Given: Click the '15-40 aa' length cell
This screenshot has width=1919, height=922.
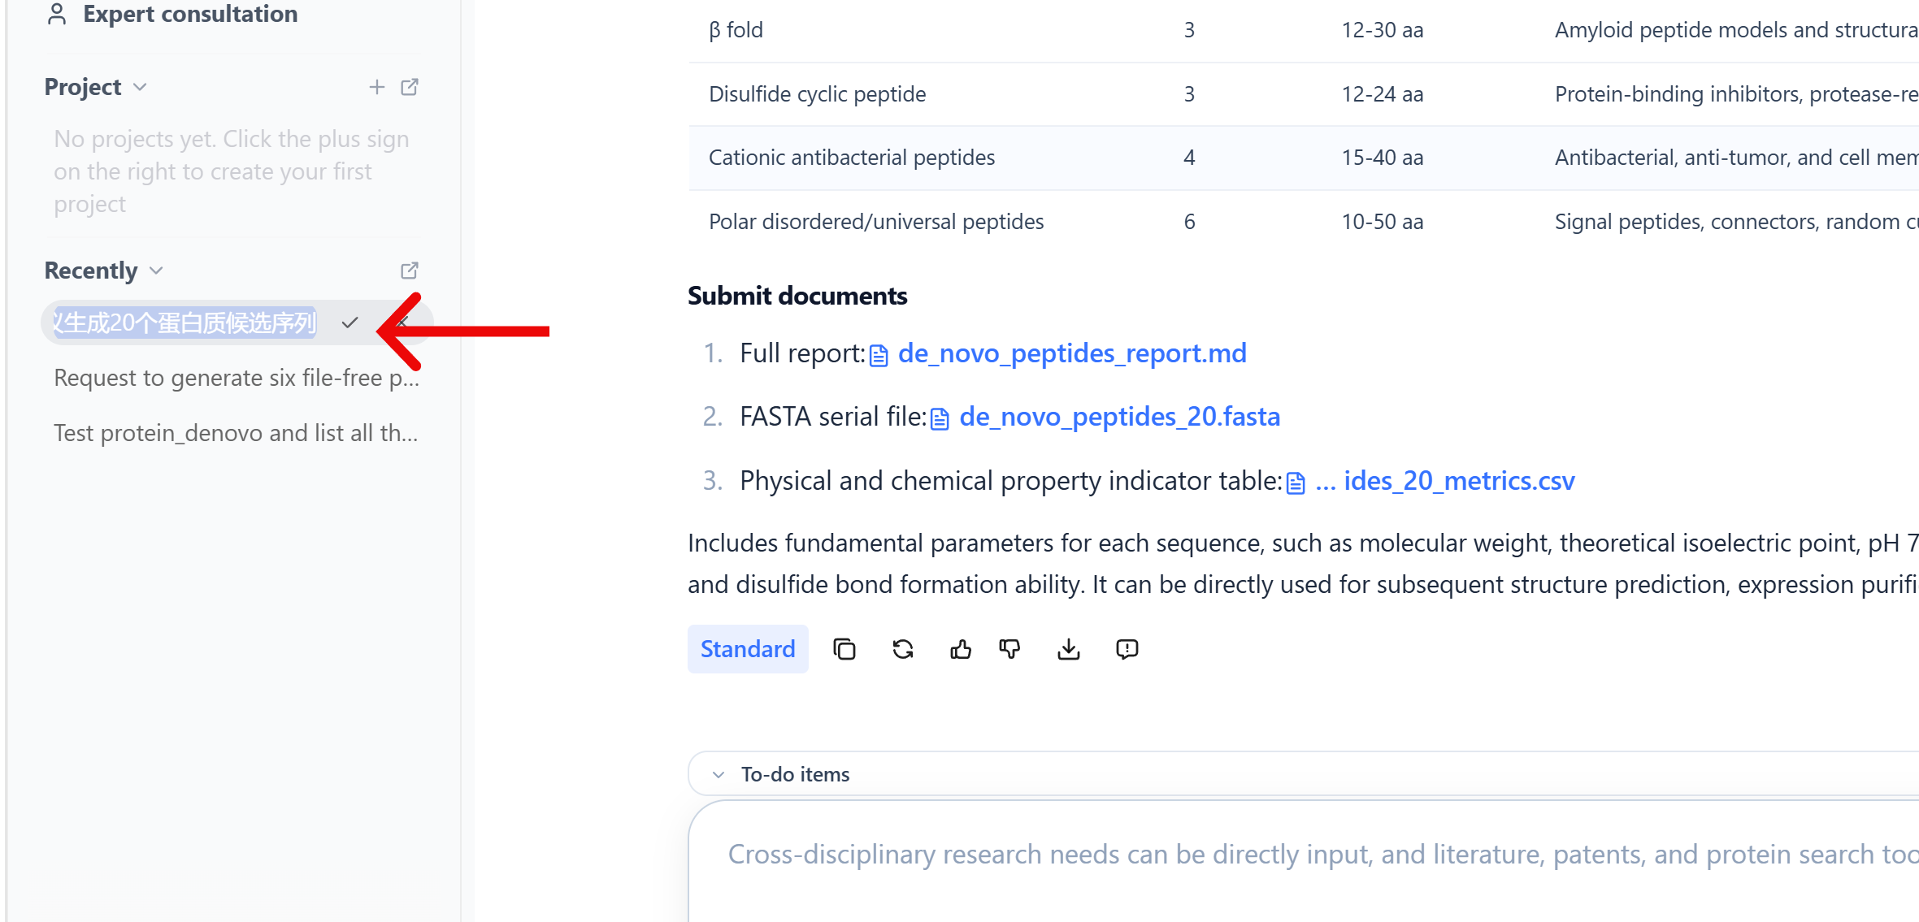Looking at the screenshot, I should 1382,158.
